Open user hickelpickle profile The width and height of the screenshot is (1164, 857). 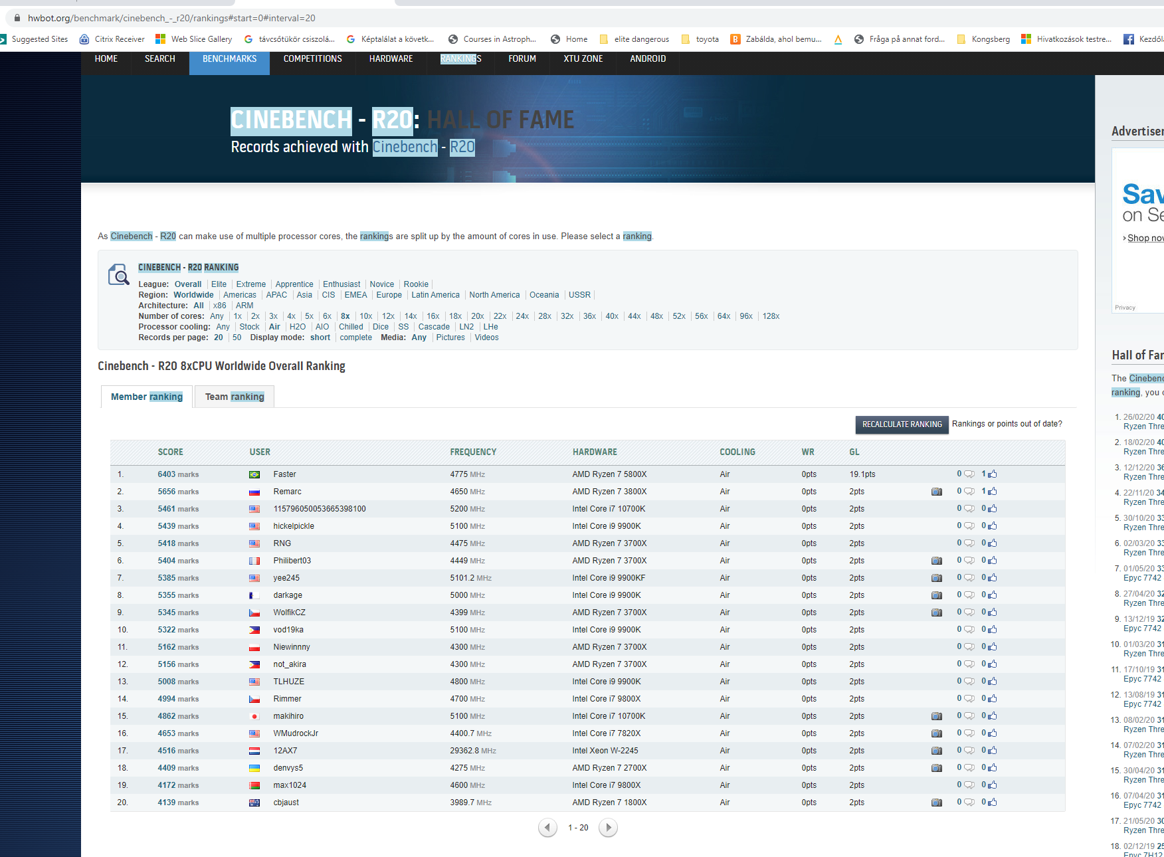pyautogui.click(x=294, y=526)
